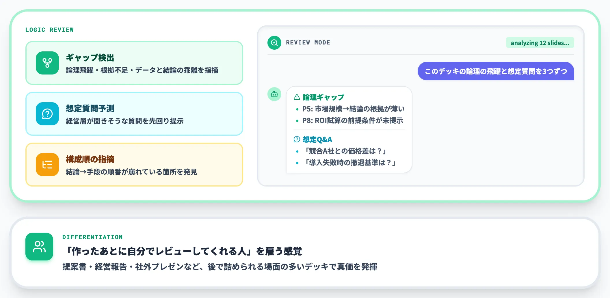Click the orange list icon beside 構成順の指摘
The width and height of the screenshot is (610, 298).
tap(47, 165)
